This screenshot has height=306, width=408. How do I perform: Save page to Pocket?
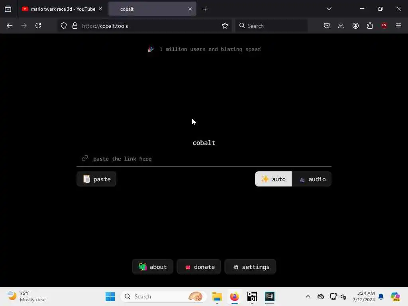(x=327, y=25)
